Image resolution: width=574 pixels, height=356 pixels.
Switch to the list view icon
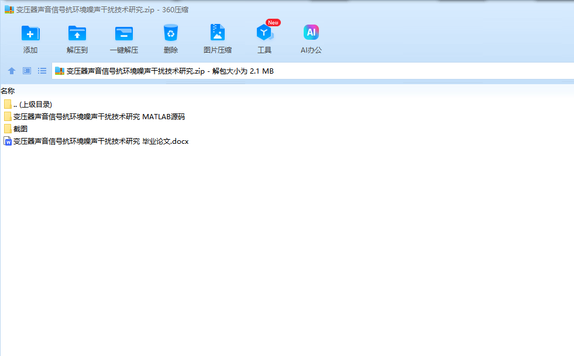coord(42,71)
